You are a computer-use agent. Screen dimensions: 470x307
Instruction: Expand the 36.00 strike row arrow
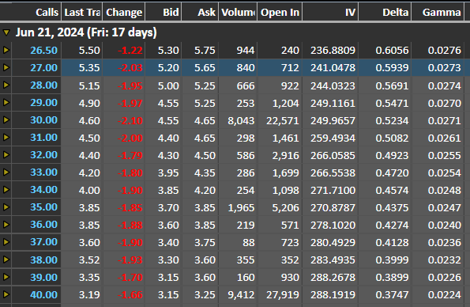(x=6, y=225)
